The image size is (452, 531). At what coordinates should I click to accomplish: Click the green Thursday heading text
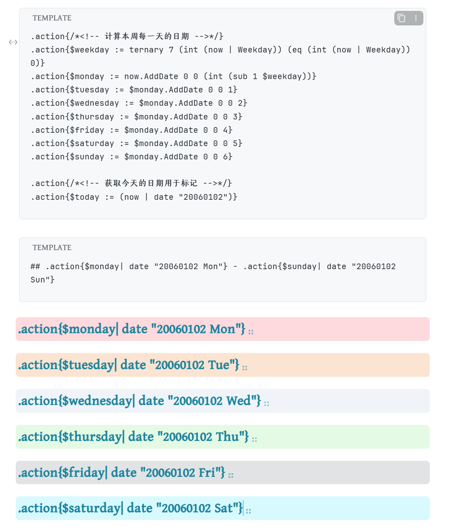coord(133,437)
